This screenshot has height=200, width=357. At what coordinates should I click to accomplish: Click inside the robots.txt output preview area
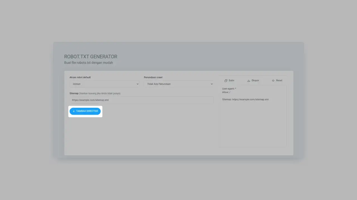pyautogui.click(x=252, y=125)
